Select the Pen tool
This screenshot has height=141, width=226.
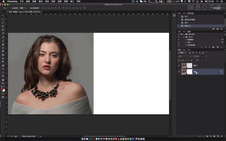pos(3,65)
